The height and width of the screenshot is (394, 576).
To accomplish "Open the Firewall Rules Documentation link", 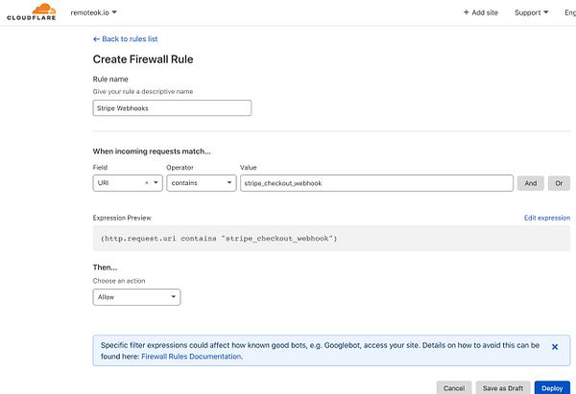I will coord(191,357).
